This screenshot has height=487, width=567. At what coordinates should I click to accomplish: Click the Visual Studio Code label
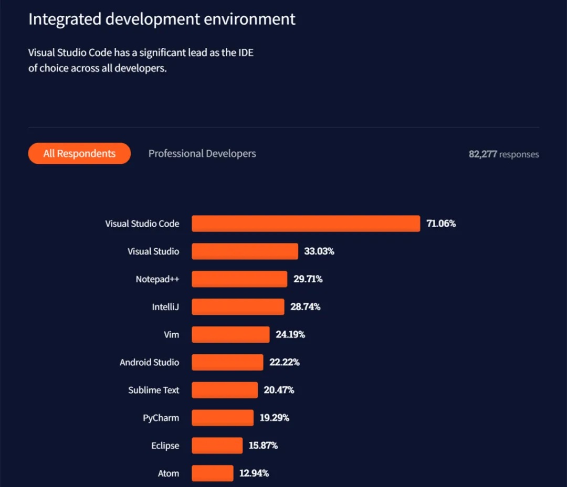[142, 224]
